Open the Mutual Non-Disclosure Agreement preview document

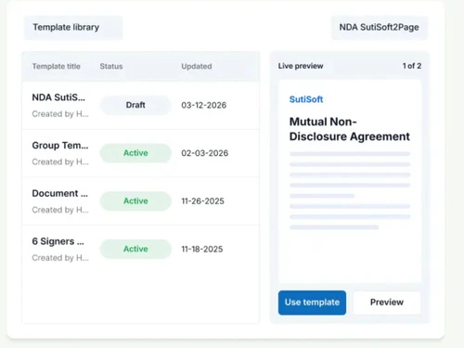click(350, 182)
